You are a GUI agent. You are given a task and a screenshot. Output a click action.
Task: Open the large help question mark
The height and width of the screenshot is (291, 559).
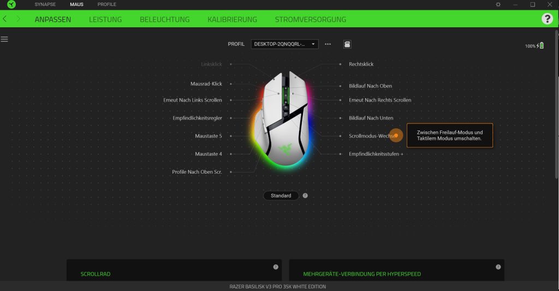pyautogui.click(x=547, y=19)
